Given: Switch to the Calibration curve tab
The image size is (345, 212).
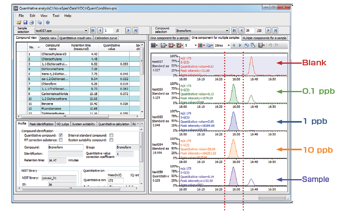Looking at the screenshot, I should (106, 38).
